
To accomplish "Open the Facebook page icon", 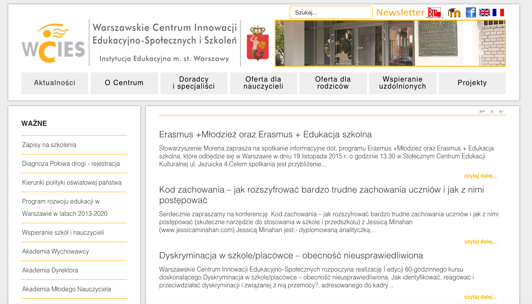I will [471, 12].
